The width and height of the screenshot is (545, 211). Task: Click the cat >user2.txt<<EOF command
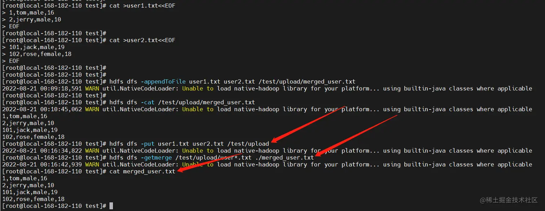(x=142, y=40)
